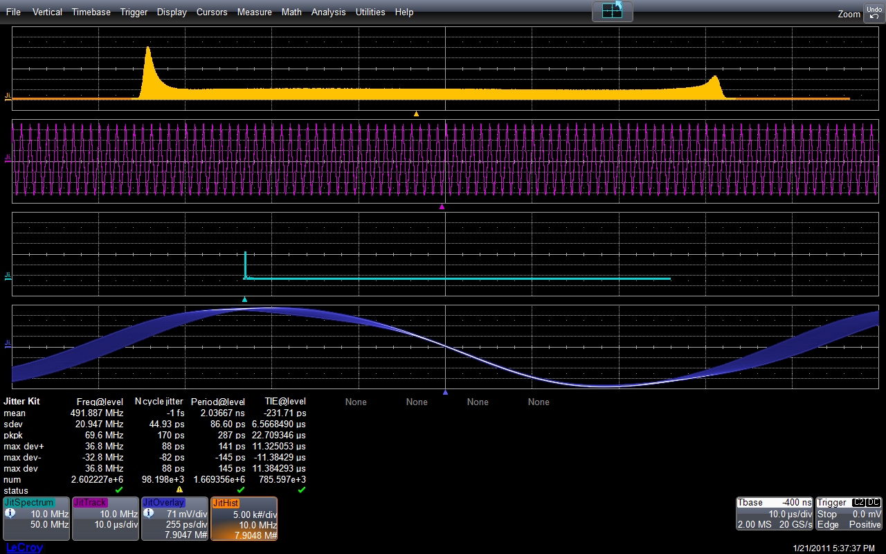Open the JitTrack trace descriptor box
The width and height of the screenshot is (886, 554).
105,518
